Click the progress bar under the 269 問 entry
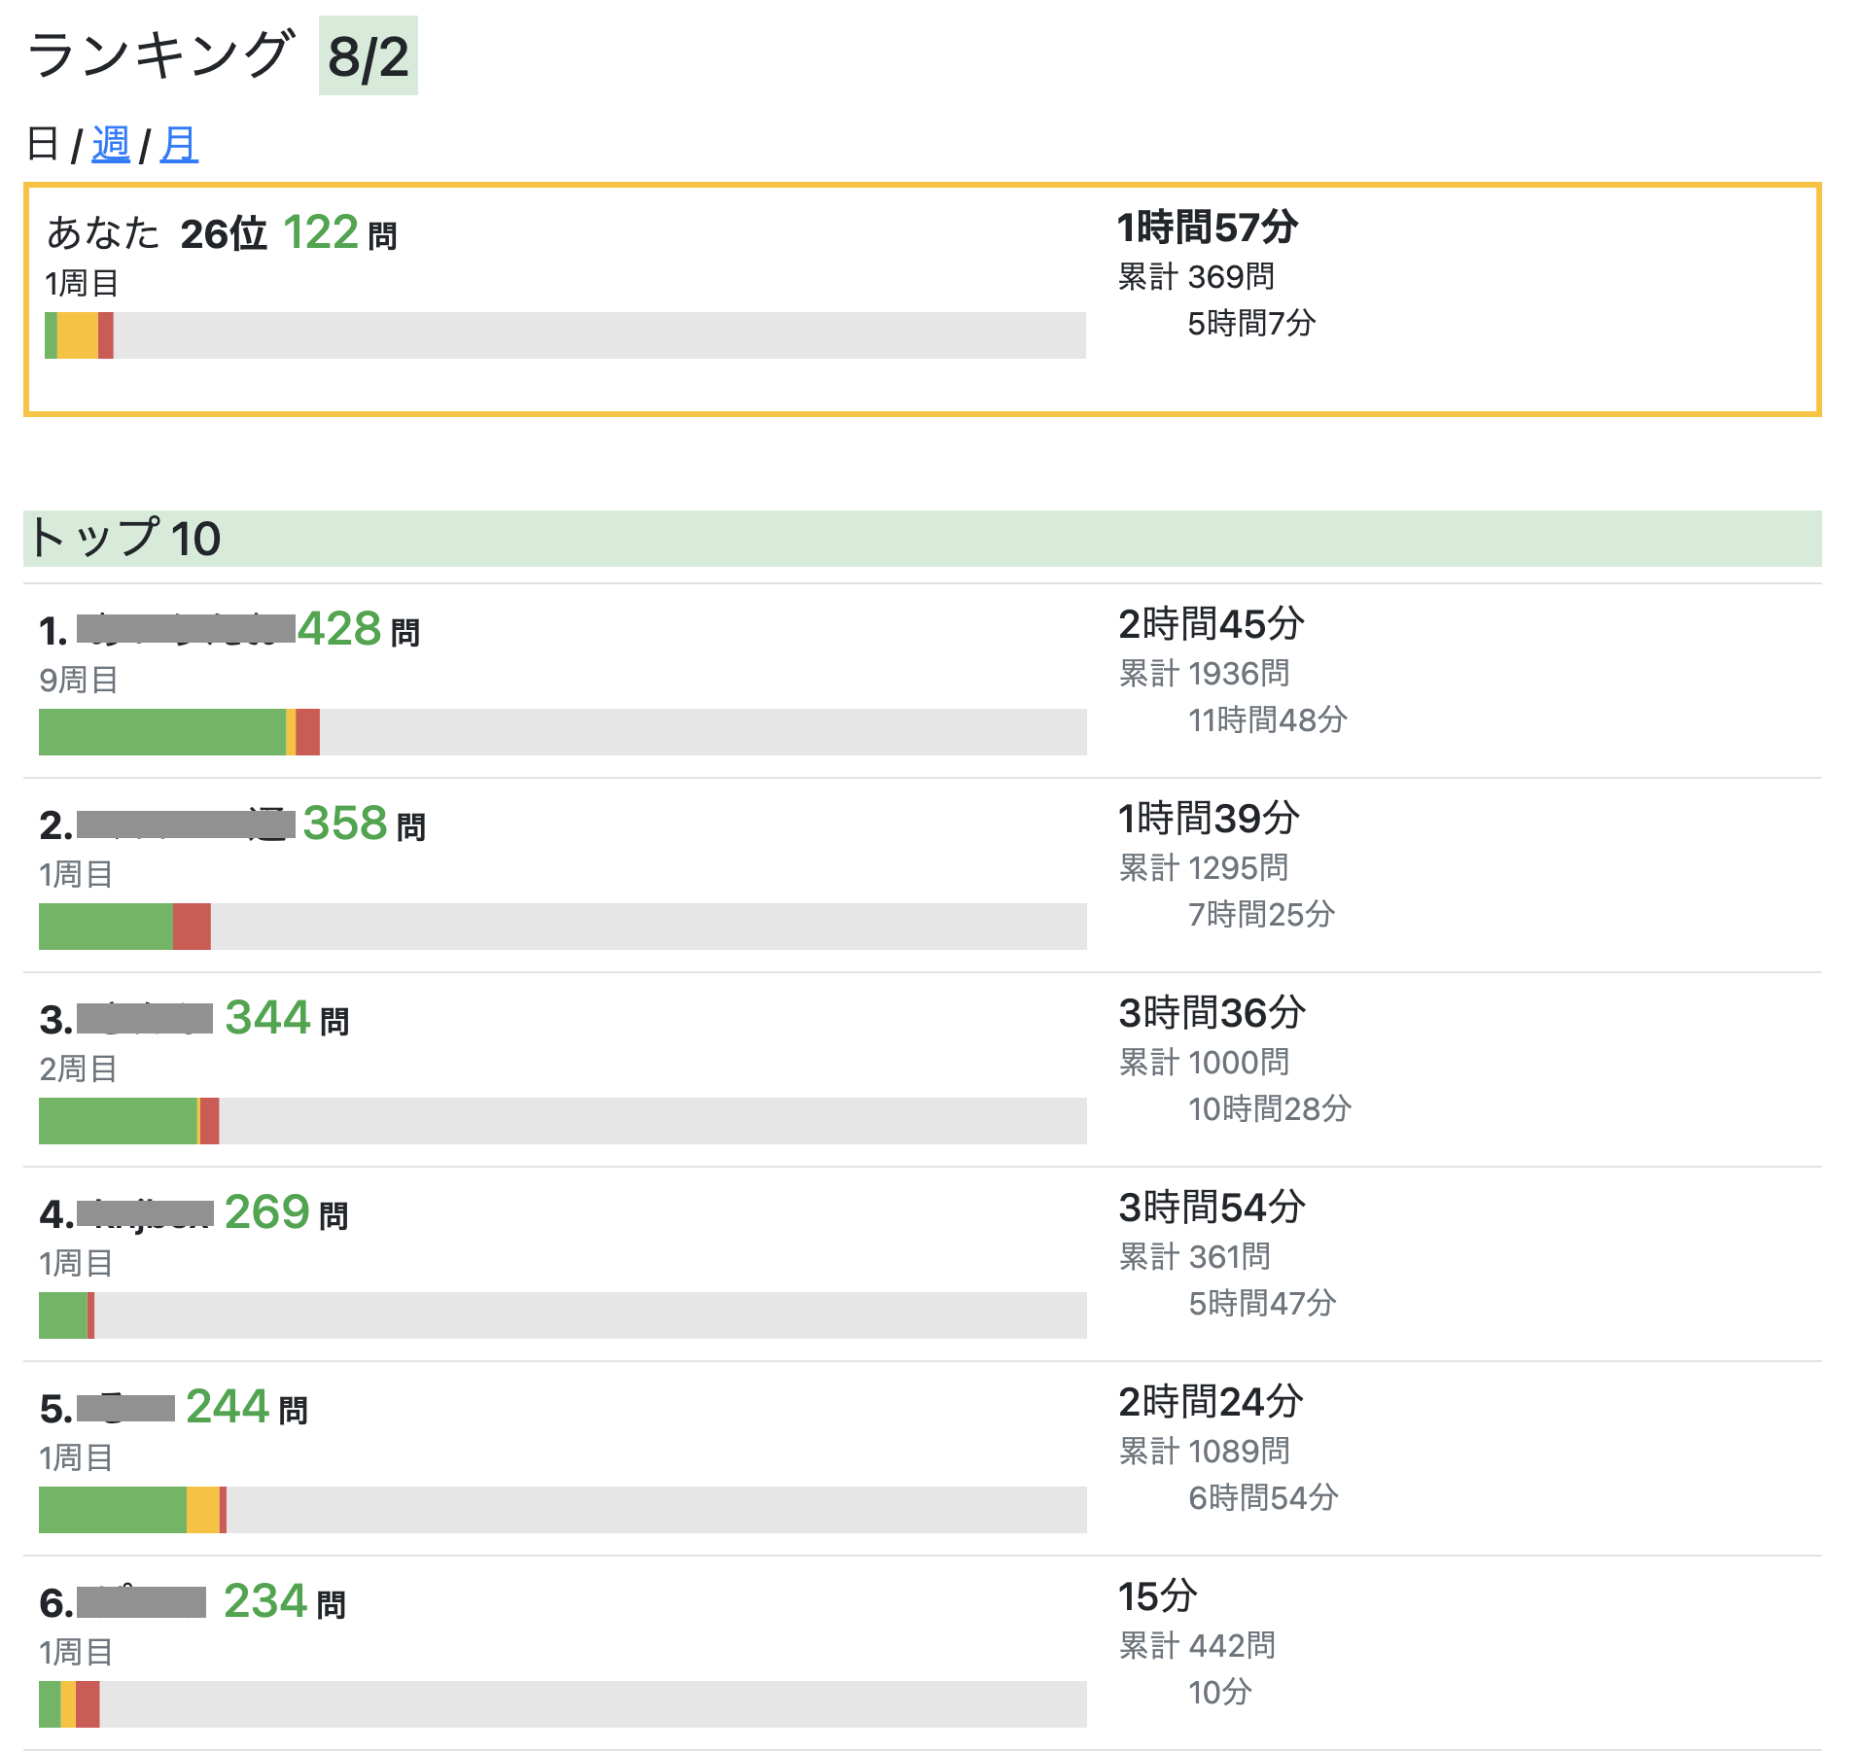The image size is (1863, 1752). tap(562, 1315)
